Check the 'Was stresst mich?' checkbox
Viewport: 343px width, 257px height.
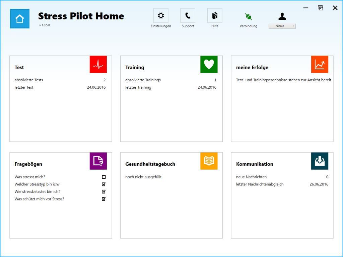pos(104,177)
